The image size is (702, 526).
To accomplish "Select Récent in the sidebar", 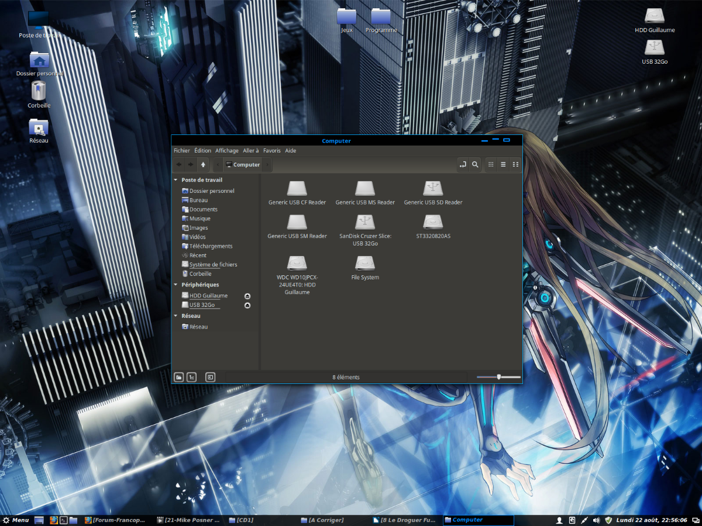I will tap(194, 255).
